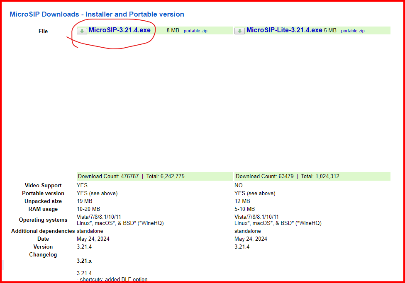Click the 'Portable version' row label
The height and width of the screenshot is (283, 405).
(43, 193)
